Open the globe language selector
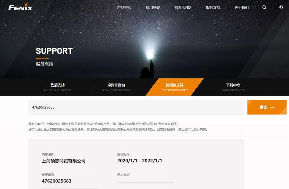 point(281,7)
